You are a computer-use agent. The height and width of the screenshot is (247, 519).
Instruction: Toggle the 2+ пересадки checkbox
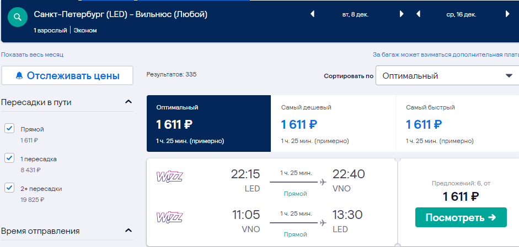coord(9,188)
